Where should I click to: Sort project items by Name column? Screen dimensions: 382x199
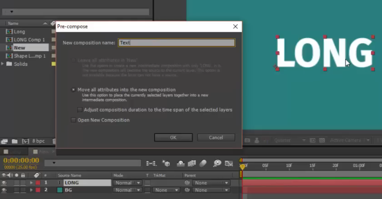13,23
